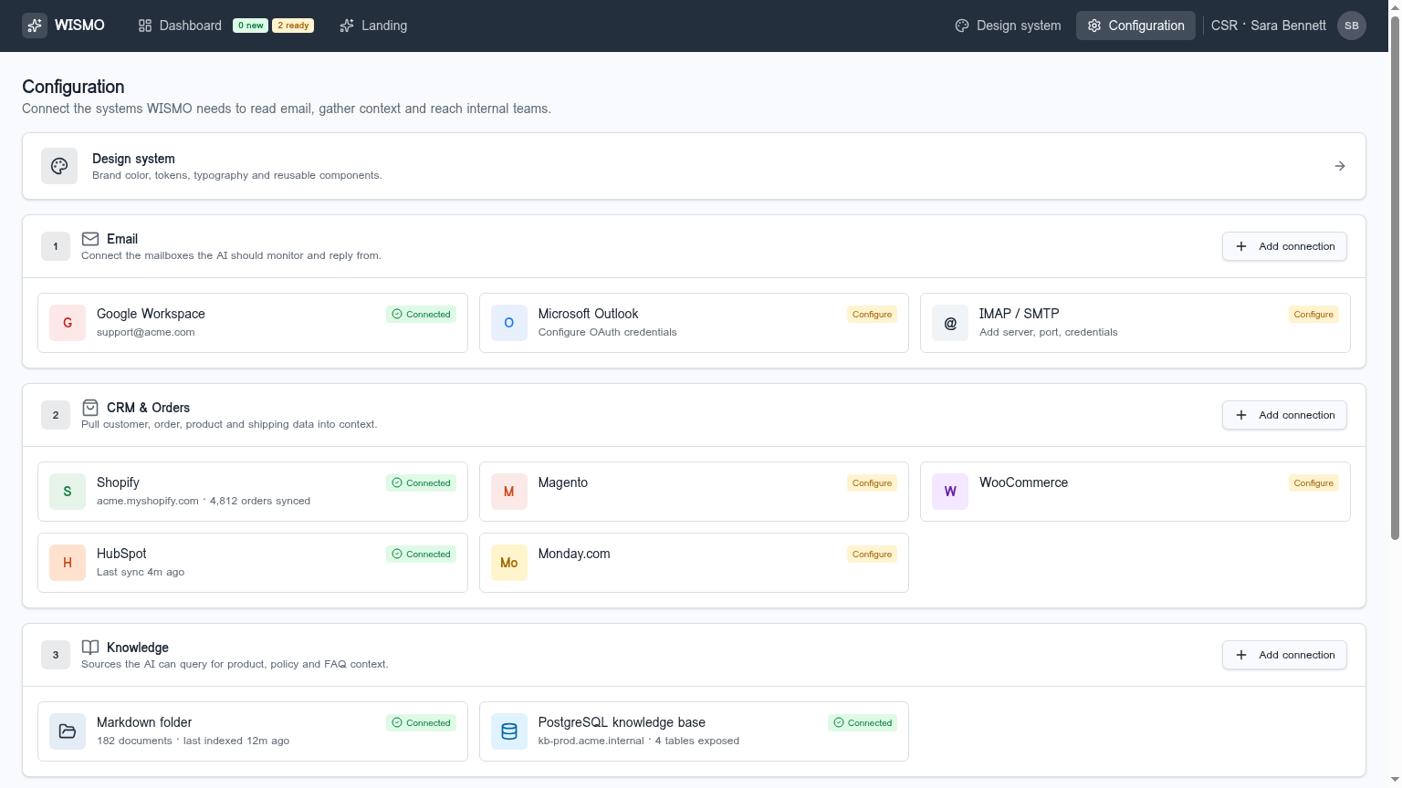Click the step 3 number badge

[56, 655]
